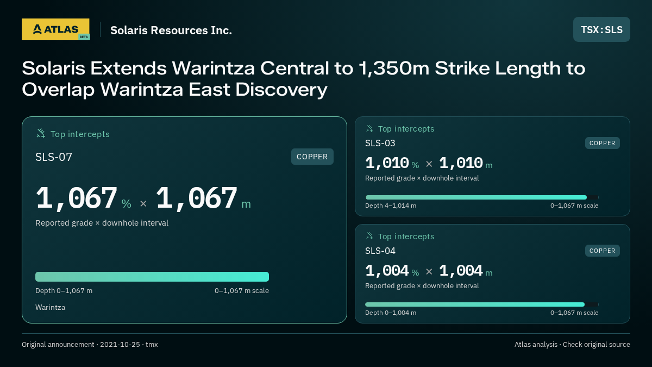Click the SLS-03 hole label

coord(380,143)
